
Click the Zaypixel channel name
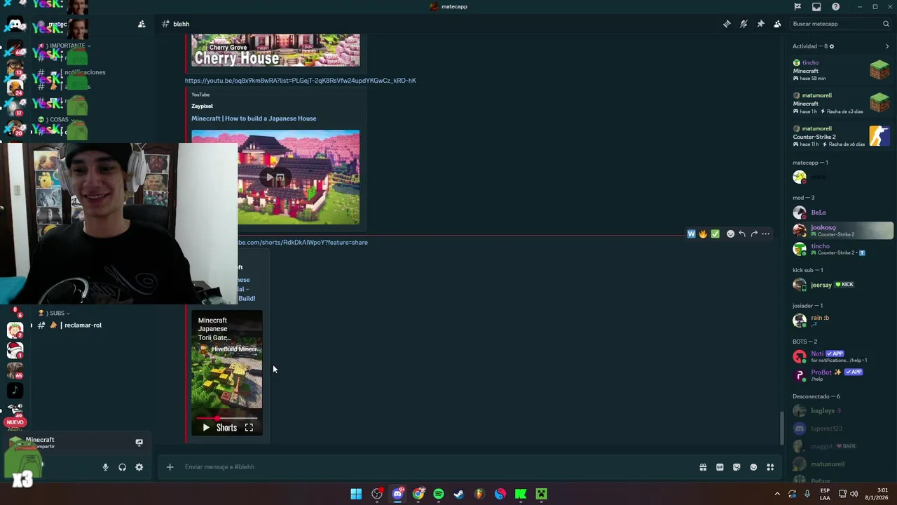[x=202, y=106]
